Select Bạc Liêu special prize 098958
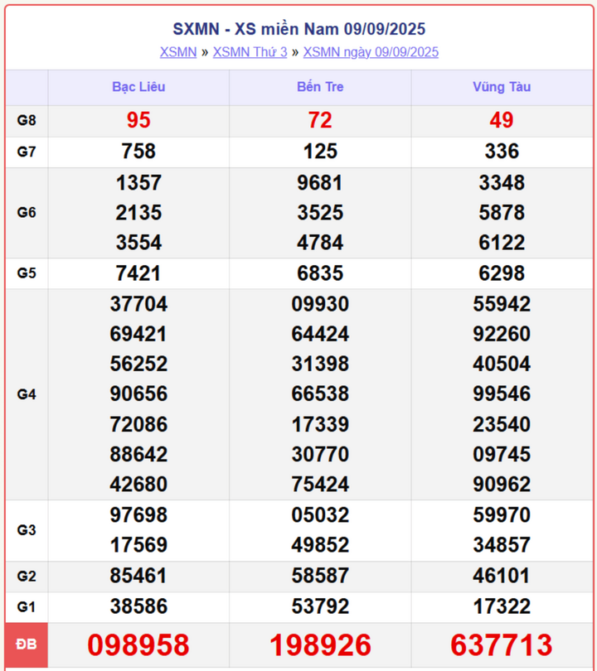Viewport: 597px width, 671px height. point(138,645)
